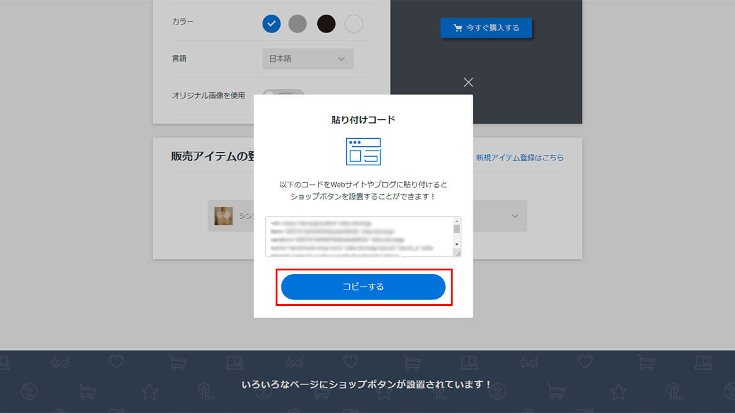Expand the sale item selector chevron
735x413 pixels.
coord(515,216)
